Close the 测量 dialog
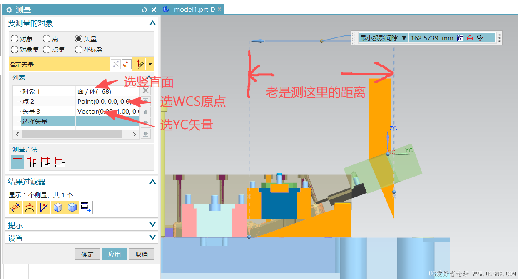The height and width of the screenshot is (279, 518). click(x=154, y=10)
